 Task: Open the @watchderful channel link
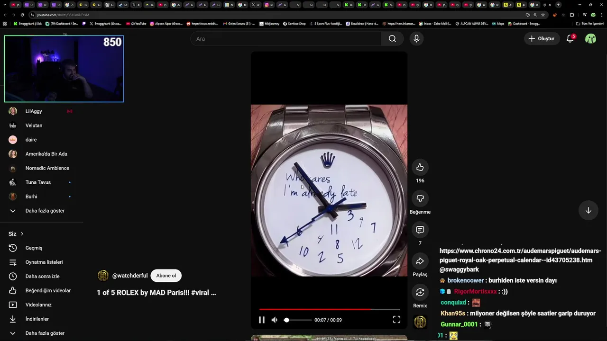(130, 276)
